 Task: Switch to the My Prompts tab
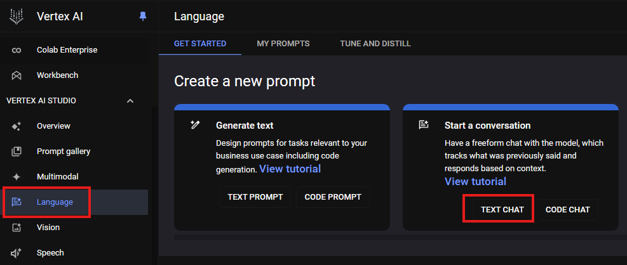click(283, 44)
